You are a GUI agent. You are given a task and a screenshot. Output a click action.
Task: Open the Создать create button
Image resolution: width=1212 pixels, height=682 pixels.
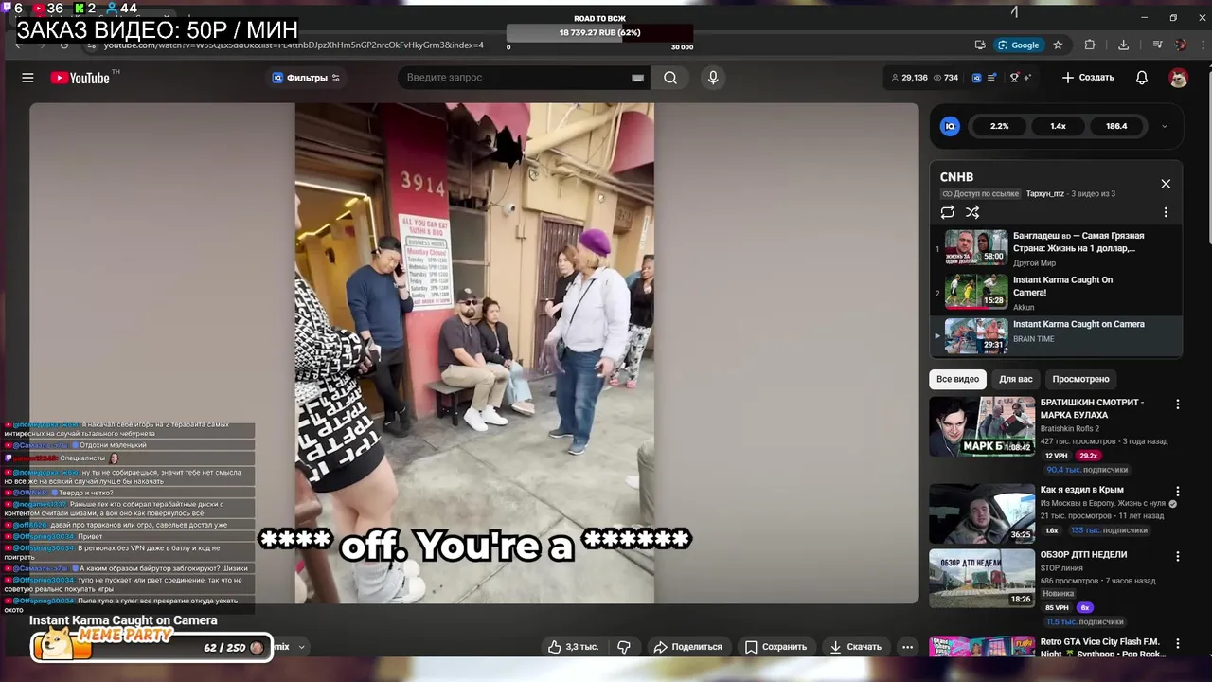1088,78
